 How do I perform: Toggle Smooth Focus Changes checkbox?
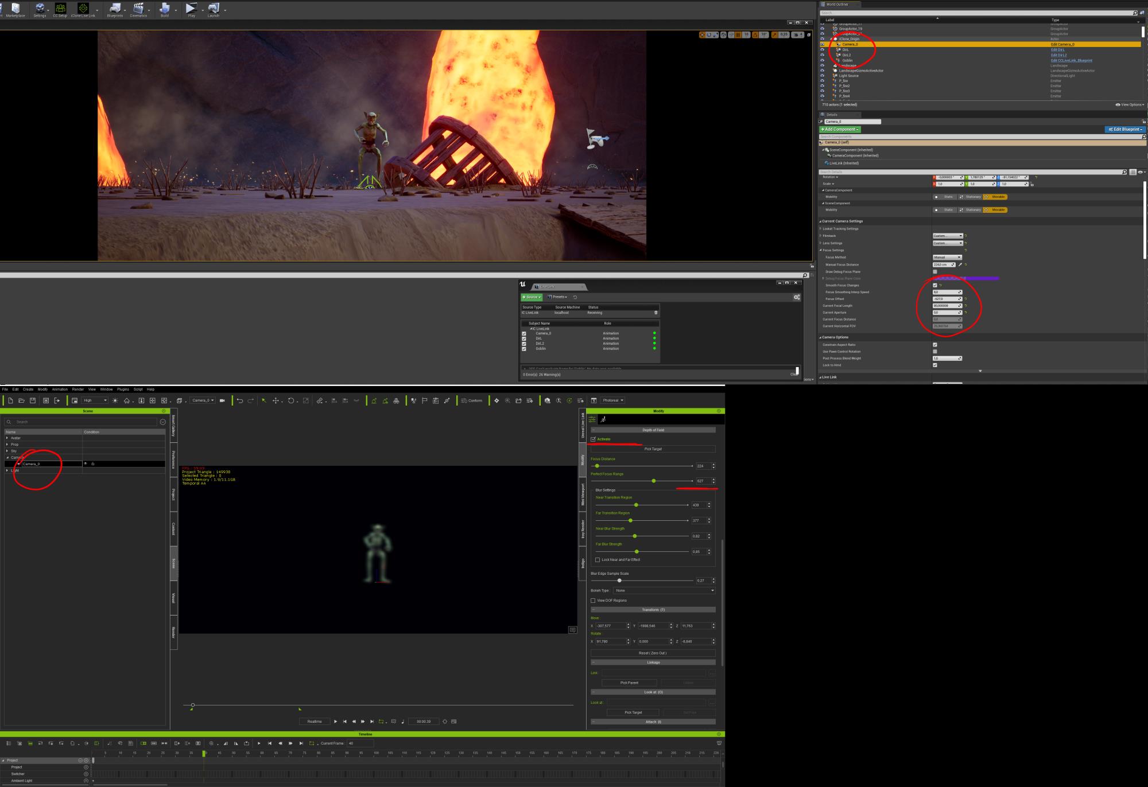[935, 285]
